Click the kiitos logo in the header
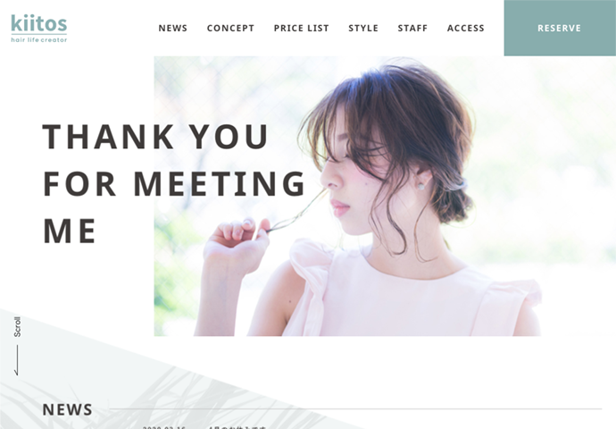The width and height of the screenshot is (616, 429). point(39,23)
